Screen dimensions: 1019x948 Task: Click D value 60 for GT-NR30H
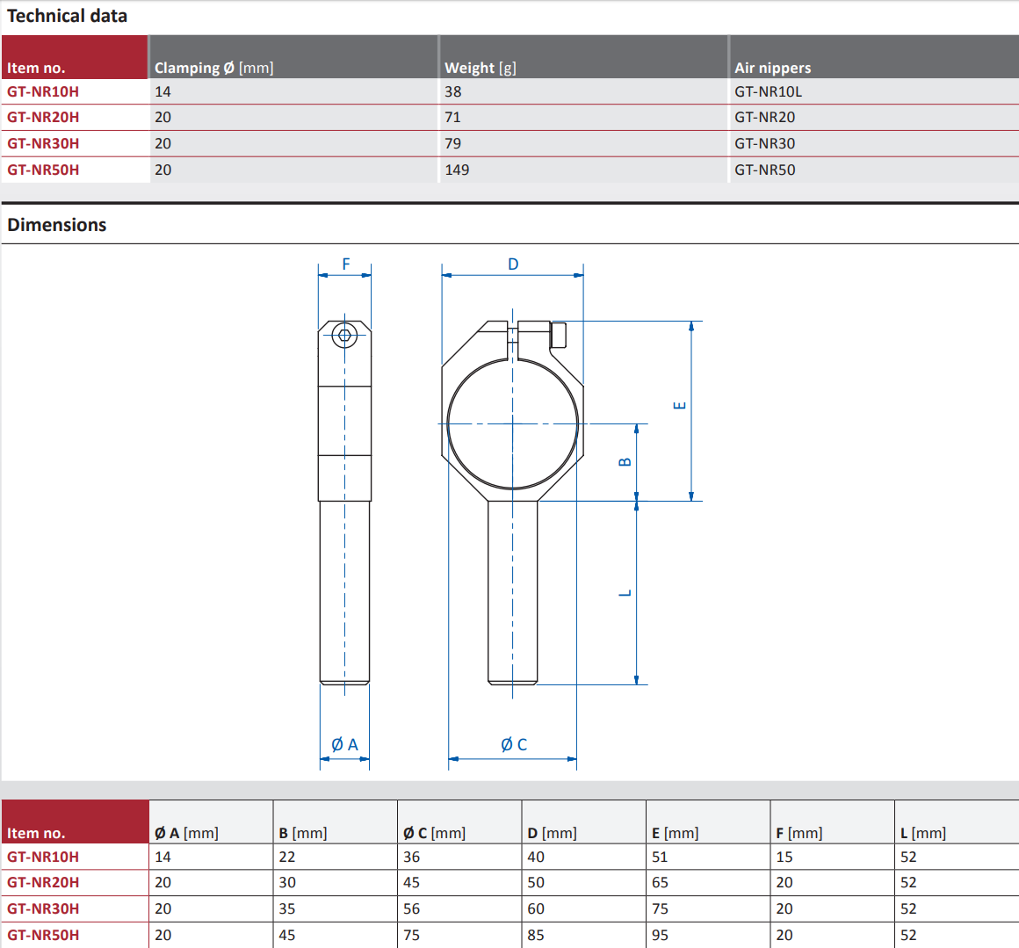(x=536, y=909)
